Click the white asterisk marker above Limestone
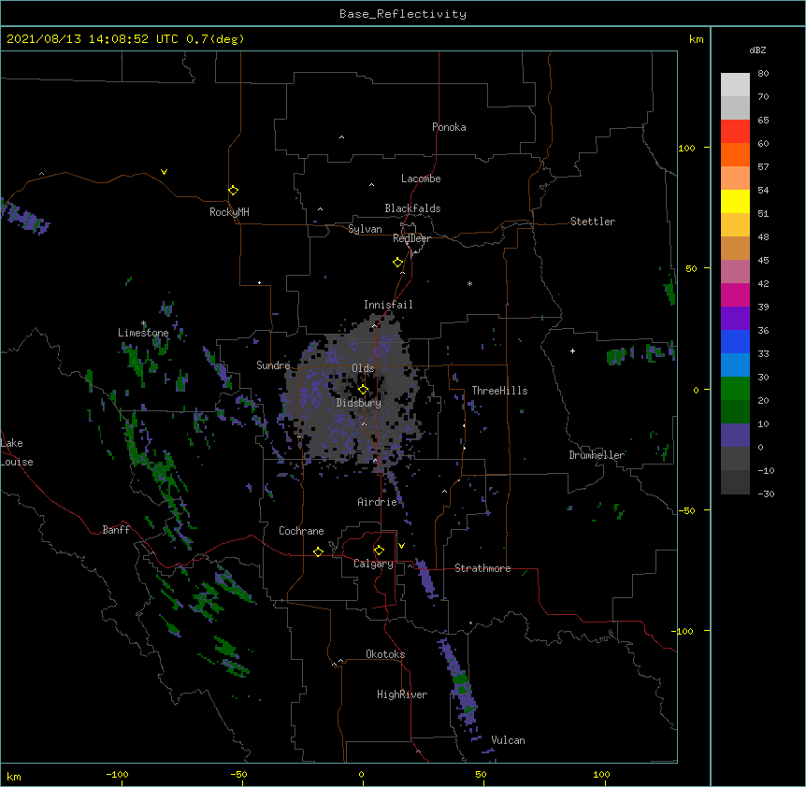The height and width of the screenshot is (787, 806). 144,323
